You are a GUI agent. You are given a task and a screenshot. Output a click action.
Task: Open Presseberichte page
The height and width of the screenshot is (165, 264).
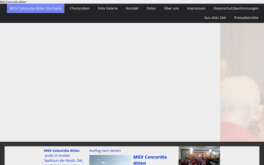[246, 18]
